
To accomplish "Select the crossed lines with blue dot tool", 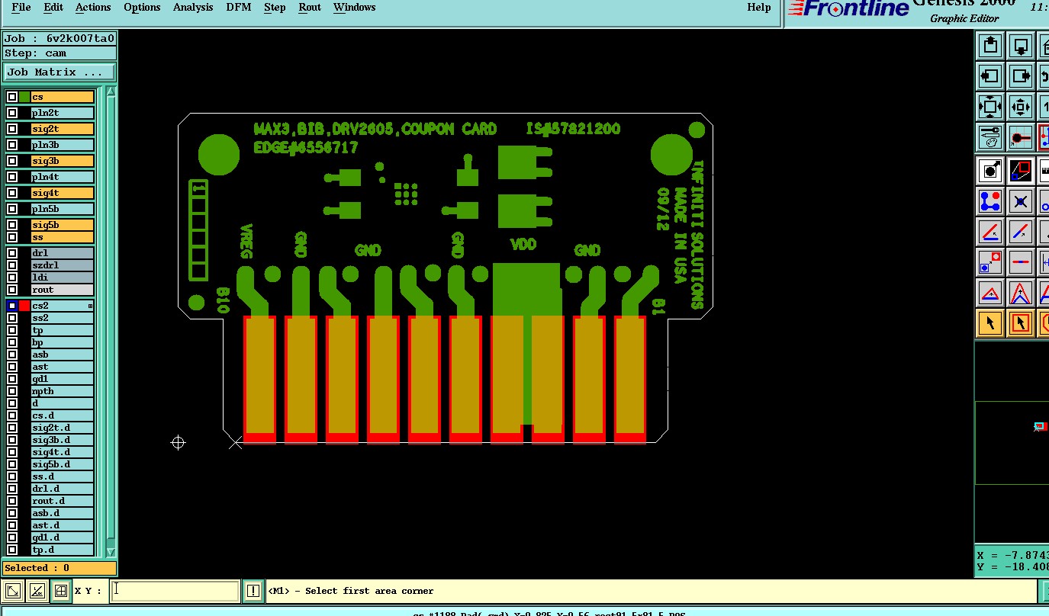I will tap(1021, 201).
